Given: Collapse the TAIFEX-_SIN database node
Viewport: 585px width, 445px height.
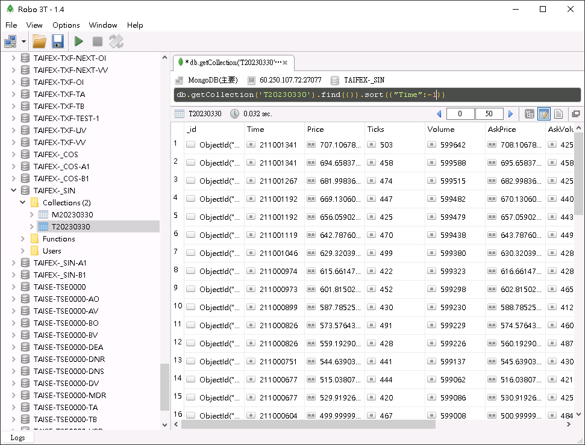Looking at the screenshot, I should [13, 190].
